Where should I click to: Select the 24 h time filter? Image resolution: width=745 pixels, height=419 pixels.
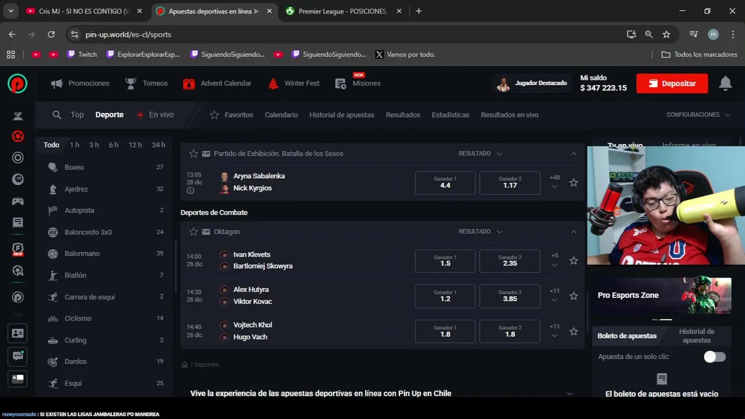coord(159,145)
